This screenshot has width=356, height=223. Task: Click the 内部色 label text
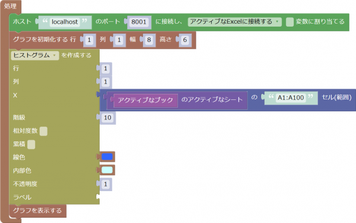tap(22, 170)
